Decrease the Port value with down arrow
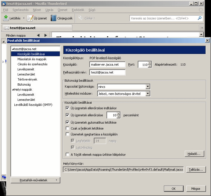The height and width of the screenshot is (196, 211). click(150, 66)
